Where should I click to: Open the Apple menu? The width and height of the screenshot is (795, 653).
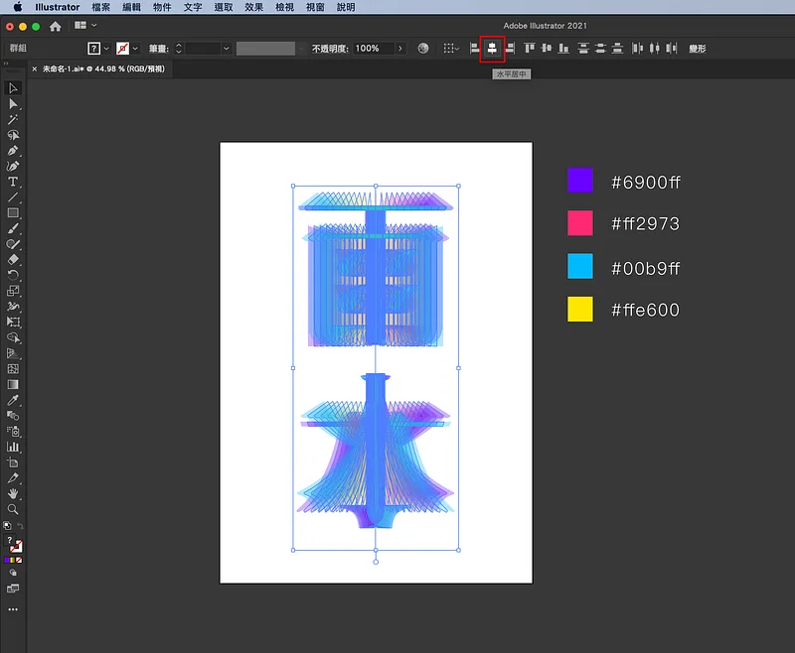point(18,7)
